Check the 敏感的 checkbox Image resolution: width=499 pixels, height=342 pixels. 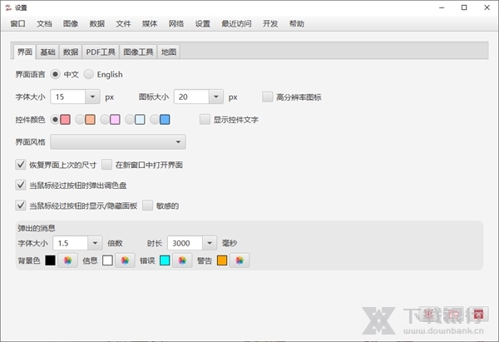click(x=147, y=206)
